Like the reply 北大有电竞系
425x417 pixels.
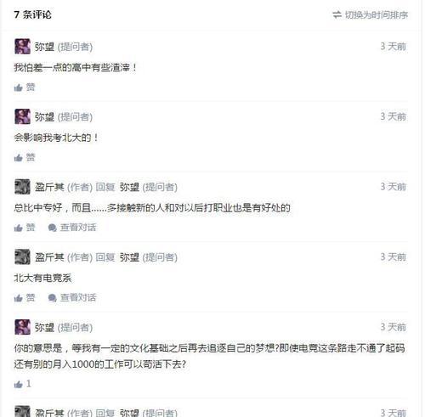point(25,297)
